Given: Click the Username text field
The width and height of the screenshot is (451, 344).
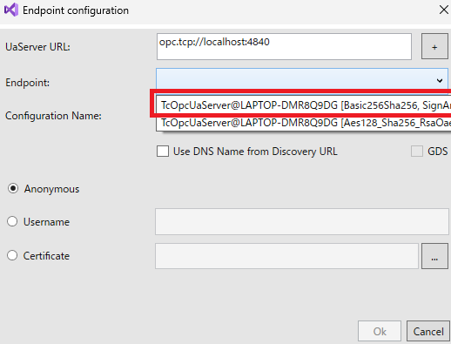Looking at the screenshot, I should pyautogui.click(x=302, y=221).
